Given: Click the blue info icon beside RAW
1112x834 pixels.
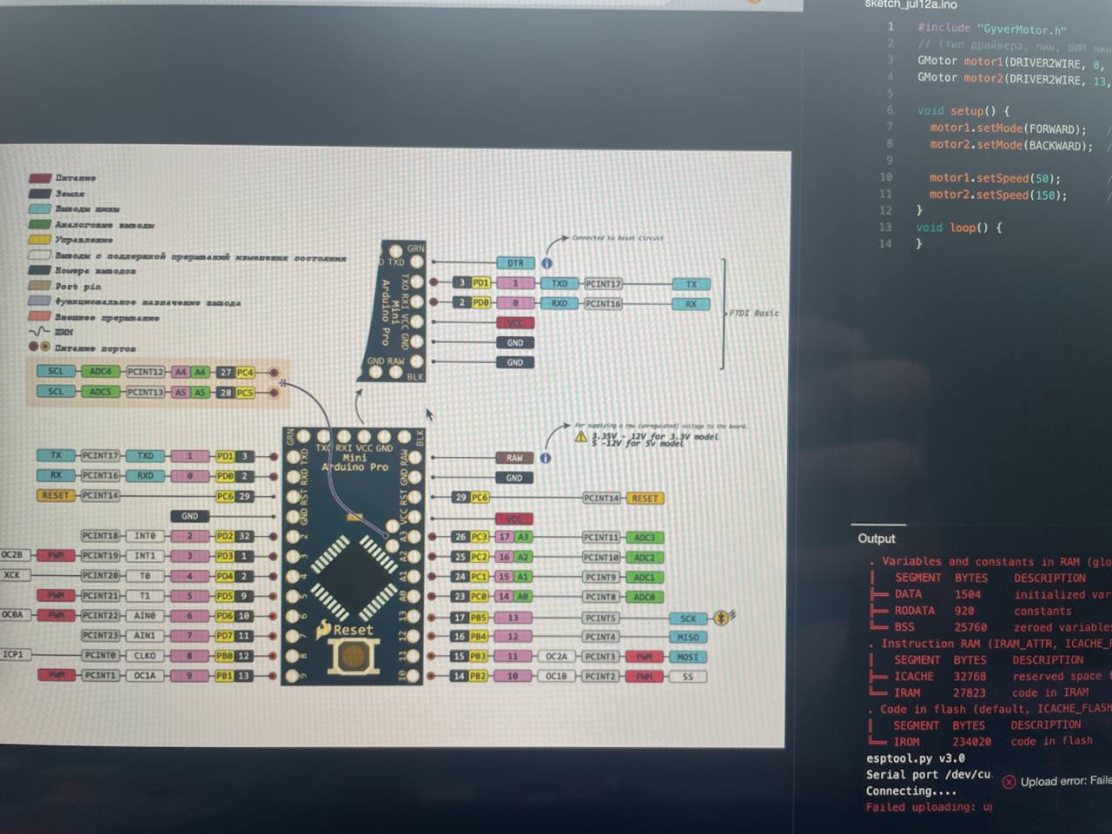Looking at the screenshot, I should coord(546,458).
